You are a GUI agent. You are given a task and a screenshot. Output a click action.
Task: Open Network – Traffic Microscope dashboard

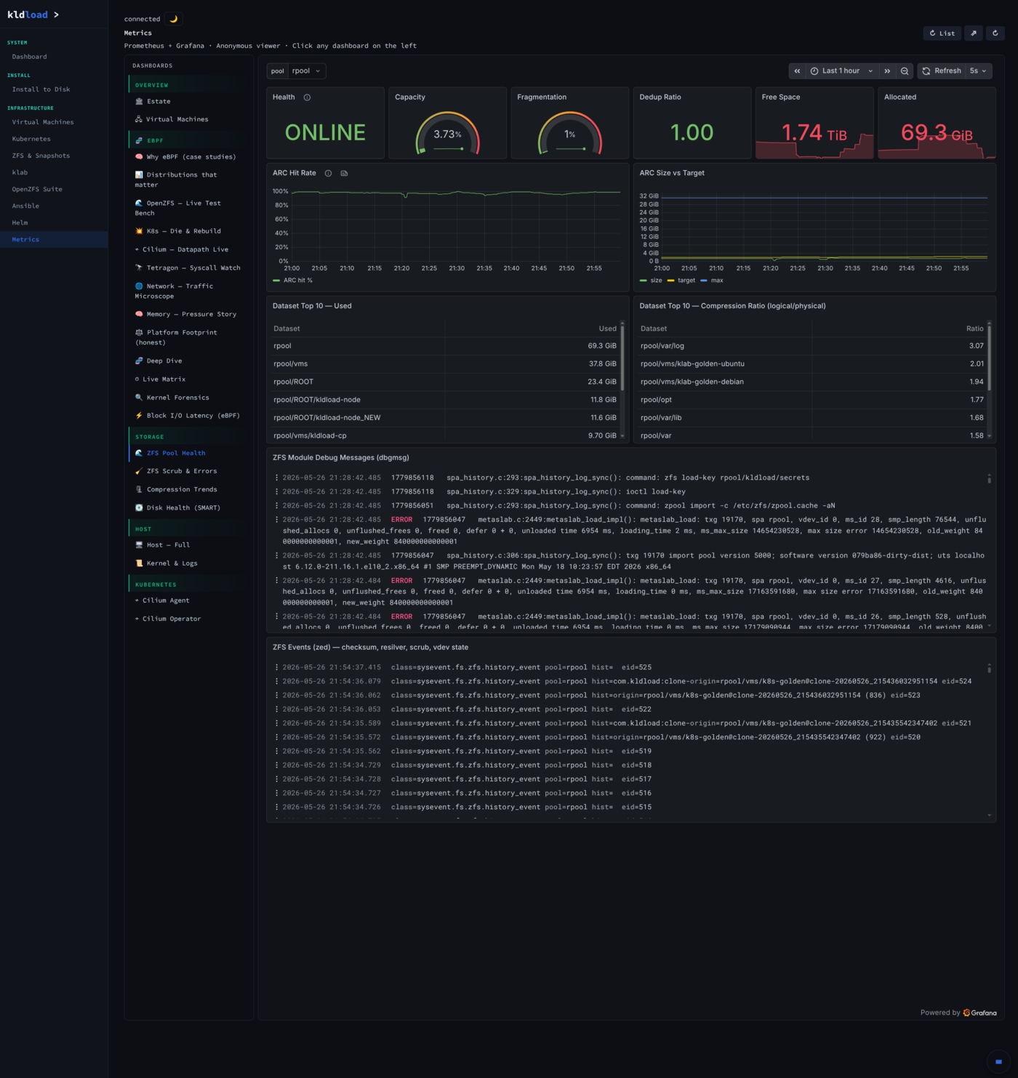tap(188, 291)
